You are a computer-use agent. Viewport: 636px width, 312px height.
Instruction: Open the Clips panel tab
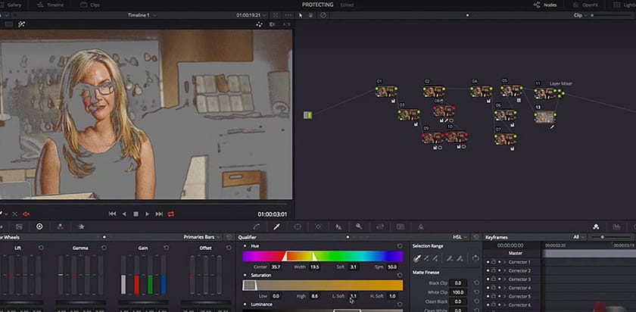[90, 5]
